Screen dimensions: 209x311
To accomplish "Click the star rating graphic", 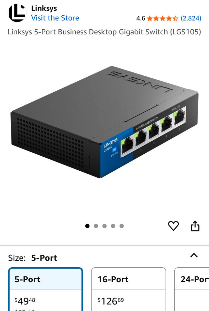I will point(163,19).
